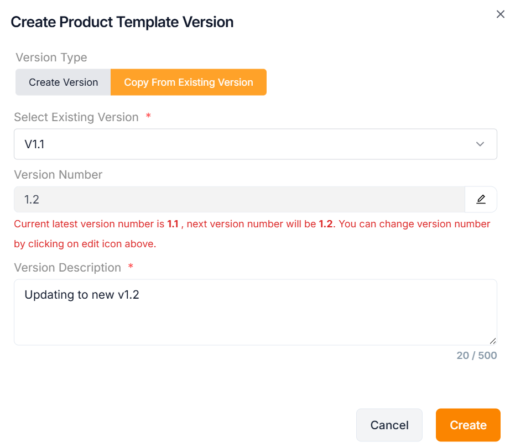Click the description textarea resize handle

click(492, 341)
